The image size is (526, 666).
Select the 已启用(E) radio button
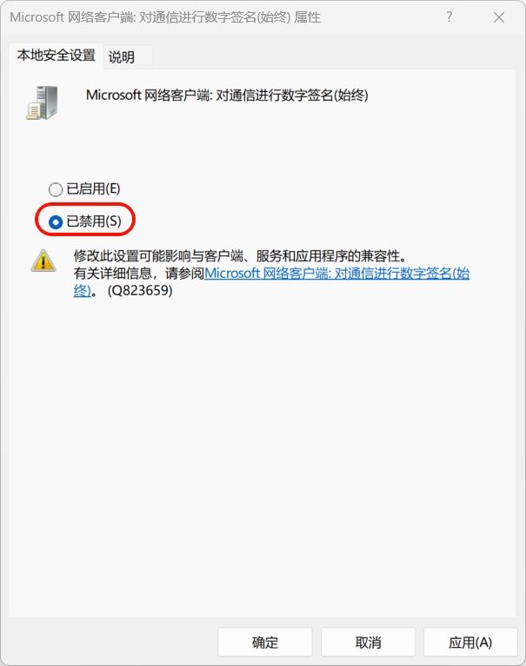click(56, 189)
